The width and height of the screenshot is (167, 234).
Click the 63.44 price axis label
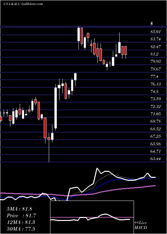pos(156,159)
